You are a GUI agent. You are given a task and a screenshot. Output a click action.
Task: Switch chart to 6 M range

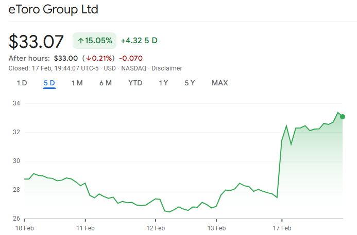pyautogui.click(x=106, y=83)
